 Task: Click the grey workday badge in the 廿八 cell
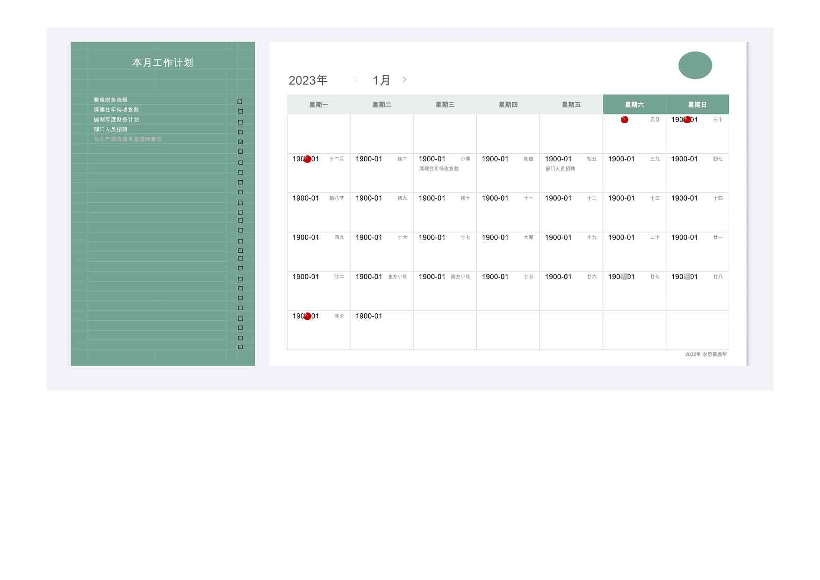687,276
